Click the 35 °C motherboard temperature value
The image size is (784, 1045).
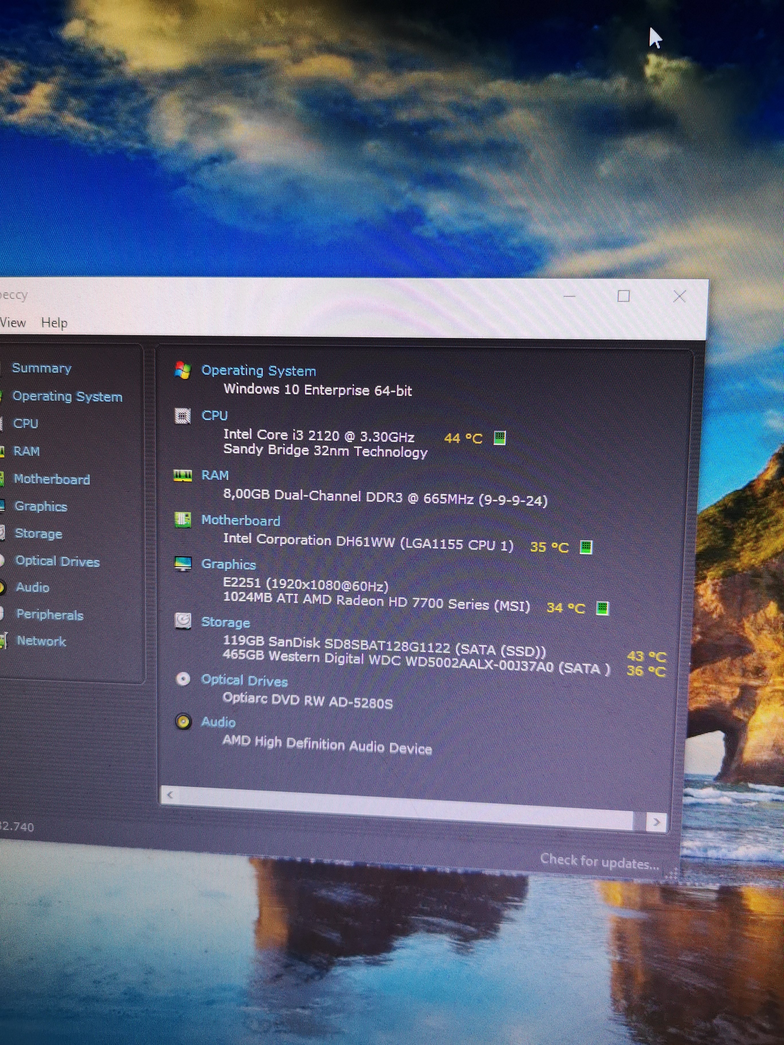coord(549,547)
